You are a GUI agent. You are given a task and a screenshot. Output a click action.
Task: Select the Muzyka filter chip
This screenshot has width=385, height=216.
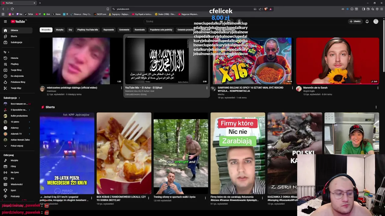[60, 30]
